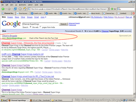Switch to the 'Cricinfo - Mills...' tab
The image size is (136, 102).
[52, 13]
